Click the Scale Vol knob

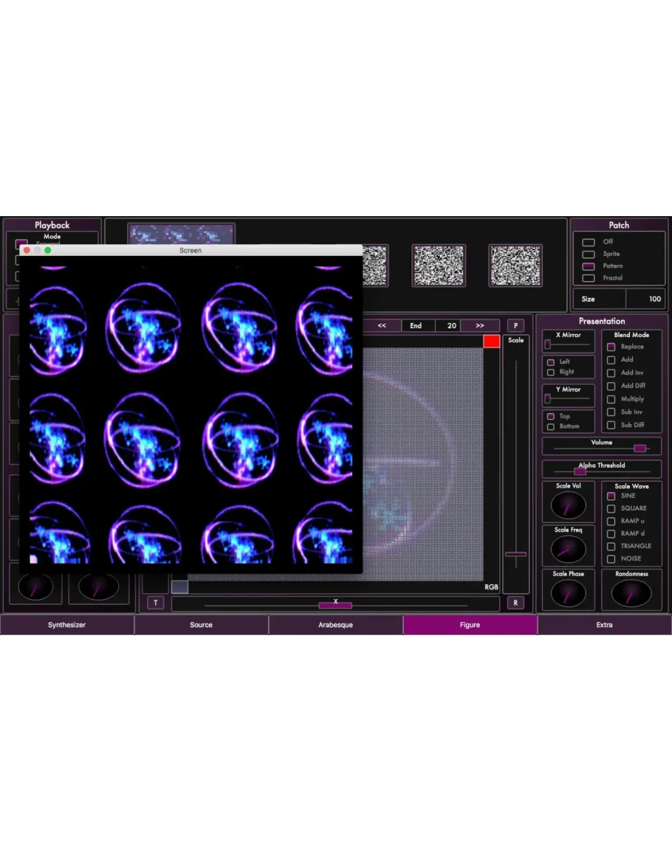[x=568, y=506]
